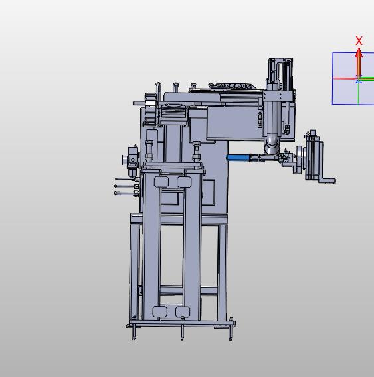374x377 pixels.
Task: Select the upper-left rounded cutout on the column
Action: coord(161,182)
